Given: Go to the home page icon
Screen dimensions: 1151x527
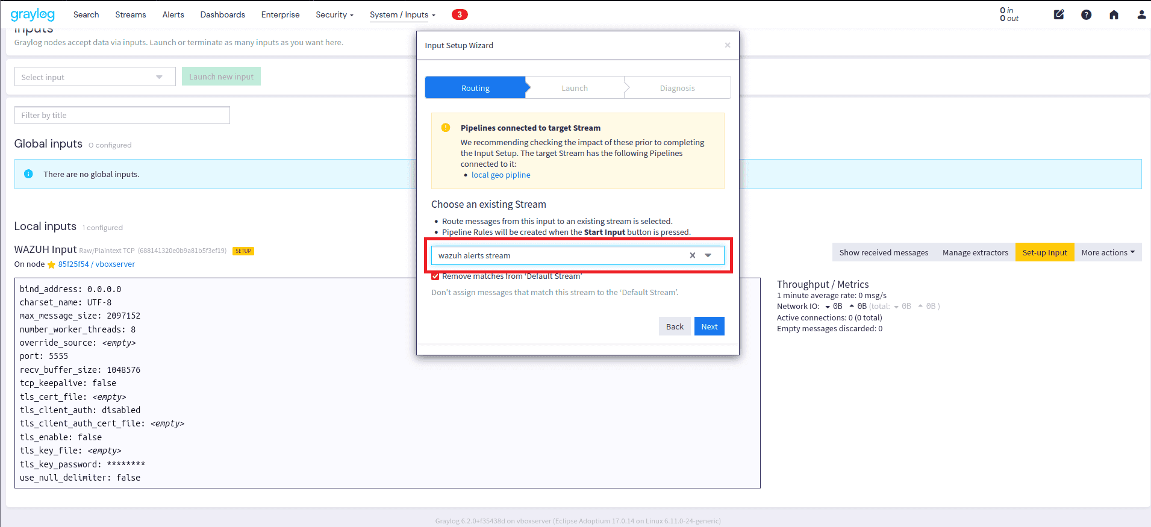Looking at the screenshot, I should (1114, 14).
